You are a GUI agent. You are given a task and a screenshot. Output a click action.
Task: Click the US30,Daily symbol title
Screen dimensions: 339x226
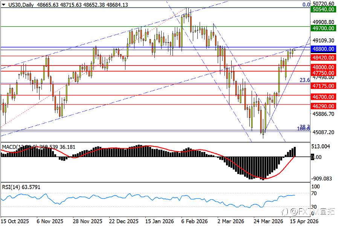[x=21, y=5]
